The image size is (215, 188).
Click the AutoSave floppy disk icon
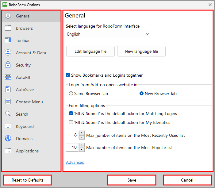[8, 89]
